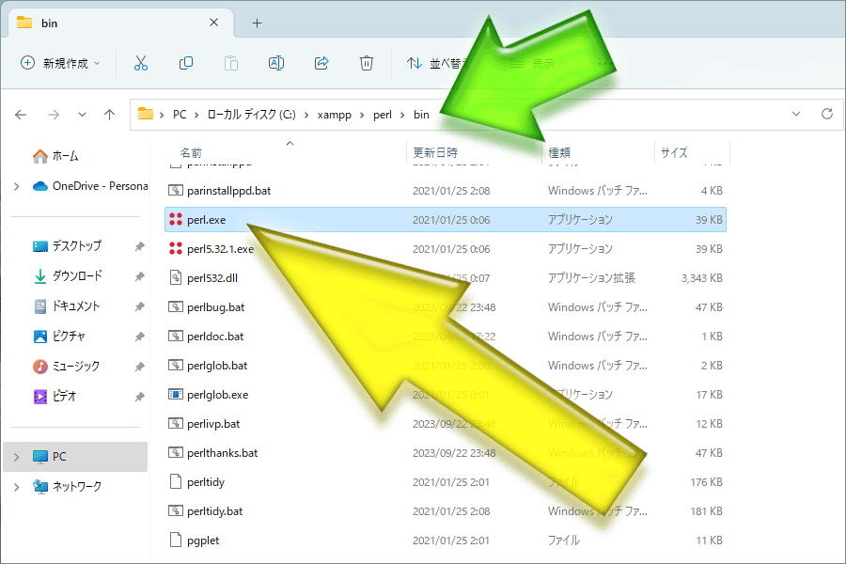The height and width of the screenshot is (564, 846).
Task: Unpin デスクトップ using its pin icon
Action: coord(140,246)
